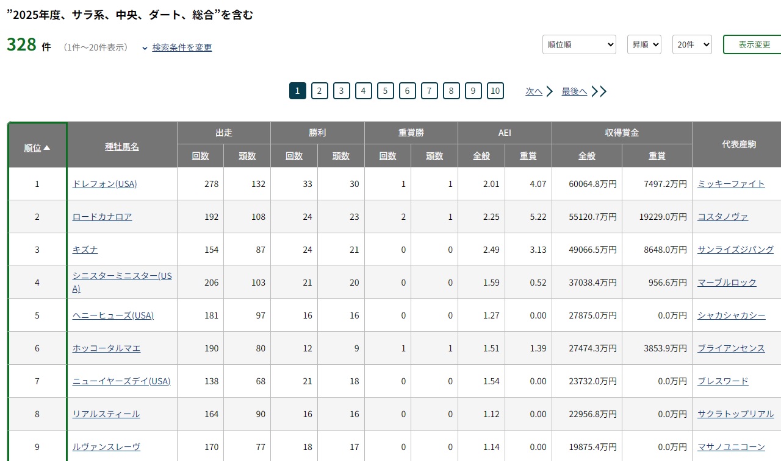Click the next page chevron arrow
Image resolution: width=781 pixels, height=461 pixels.
[549, 91]
